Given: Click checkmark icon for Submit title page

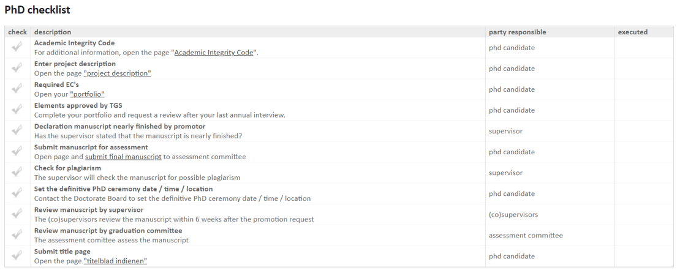Looking at the screenshot, I should pyautogui.click(x=17, y=255).
